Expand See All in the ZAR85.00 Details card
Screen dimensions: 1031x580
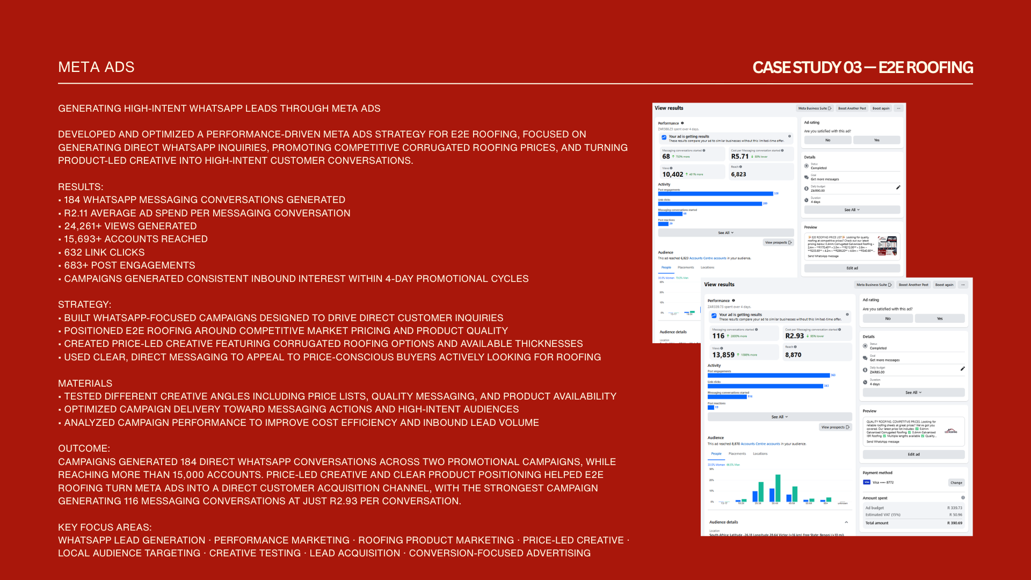913,393
